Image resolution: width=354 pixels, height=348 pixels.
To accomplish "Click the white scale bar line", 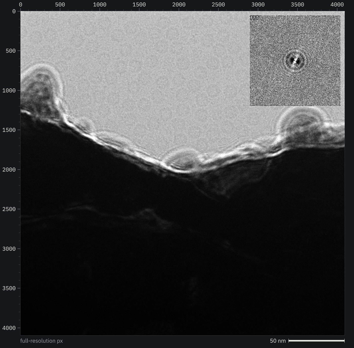I will click(x=317, y=341).
